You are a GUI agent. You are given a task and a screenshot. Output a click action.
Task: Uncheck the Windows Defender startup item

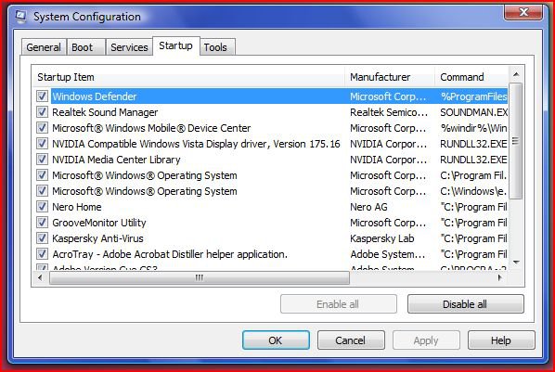tap(42, 96)
